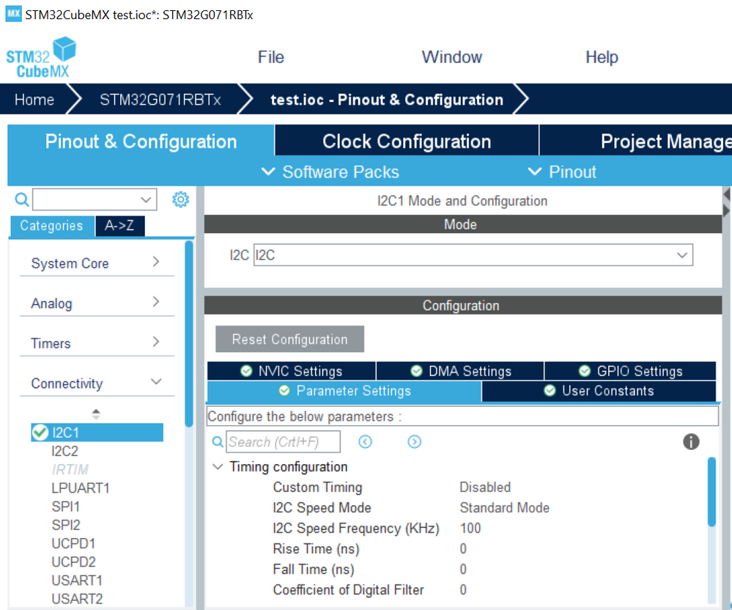Image resolution: width=732 pixels, height=610 pixels.
Task: Click test.ioc Pinout & Configuration breadcrumb
Action: [387, 100]
